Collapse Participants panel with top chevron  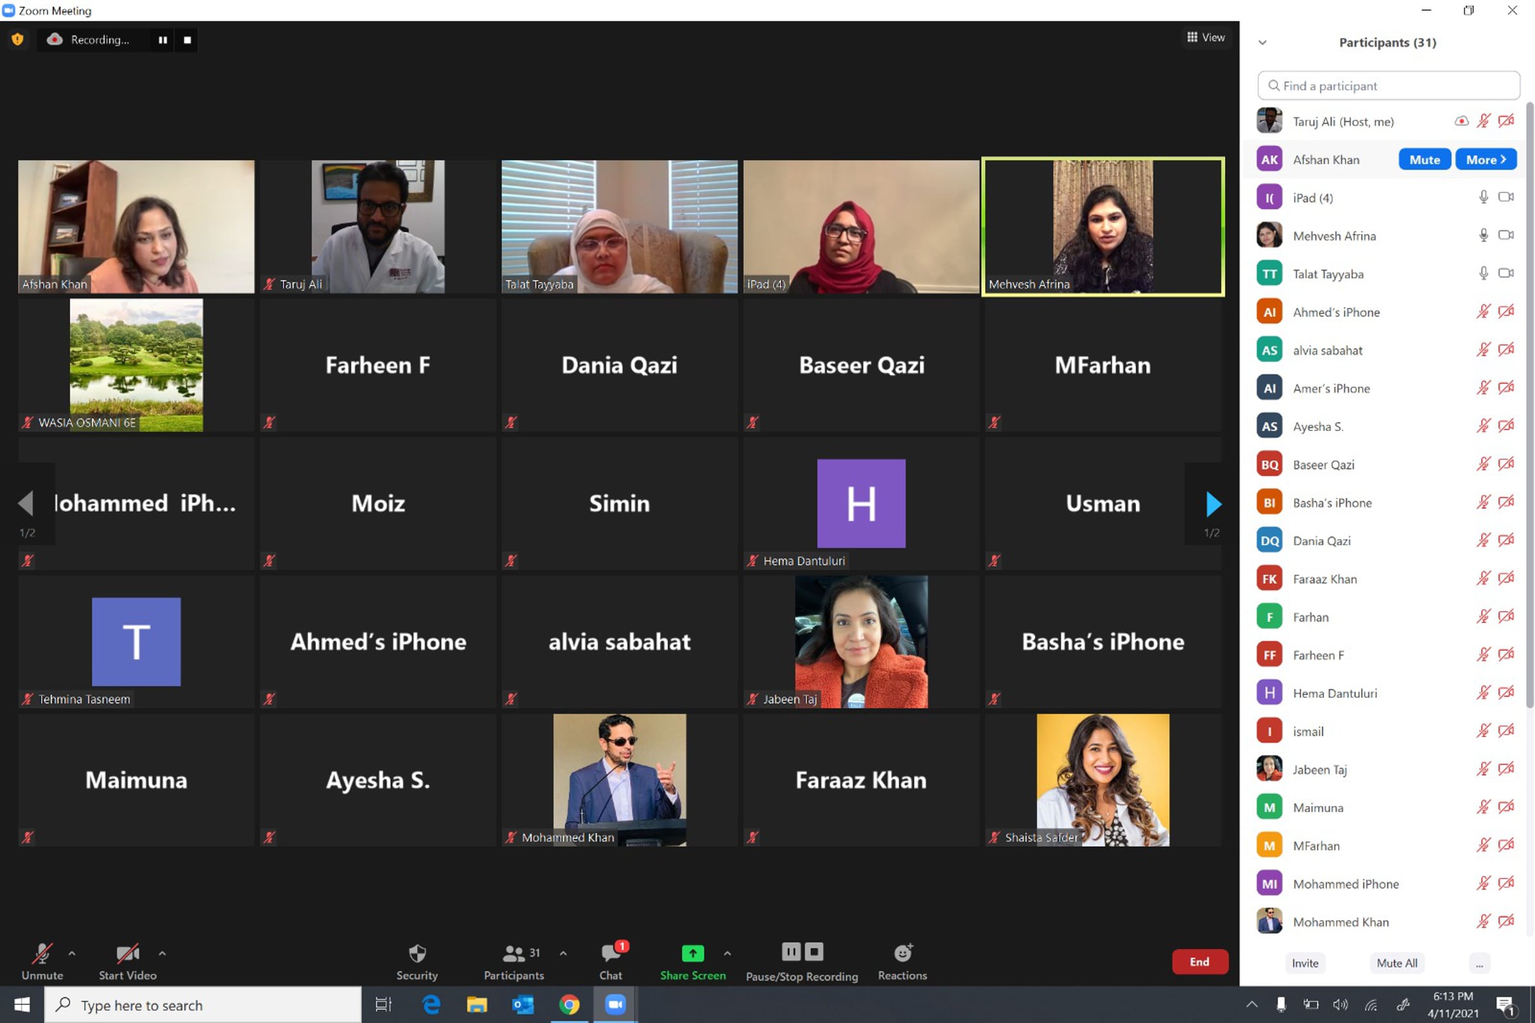pyautogui.click(x=1263, y=42)
